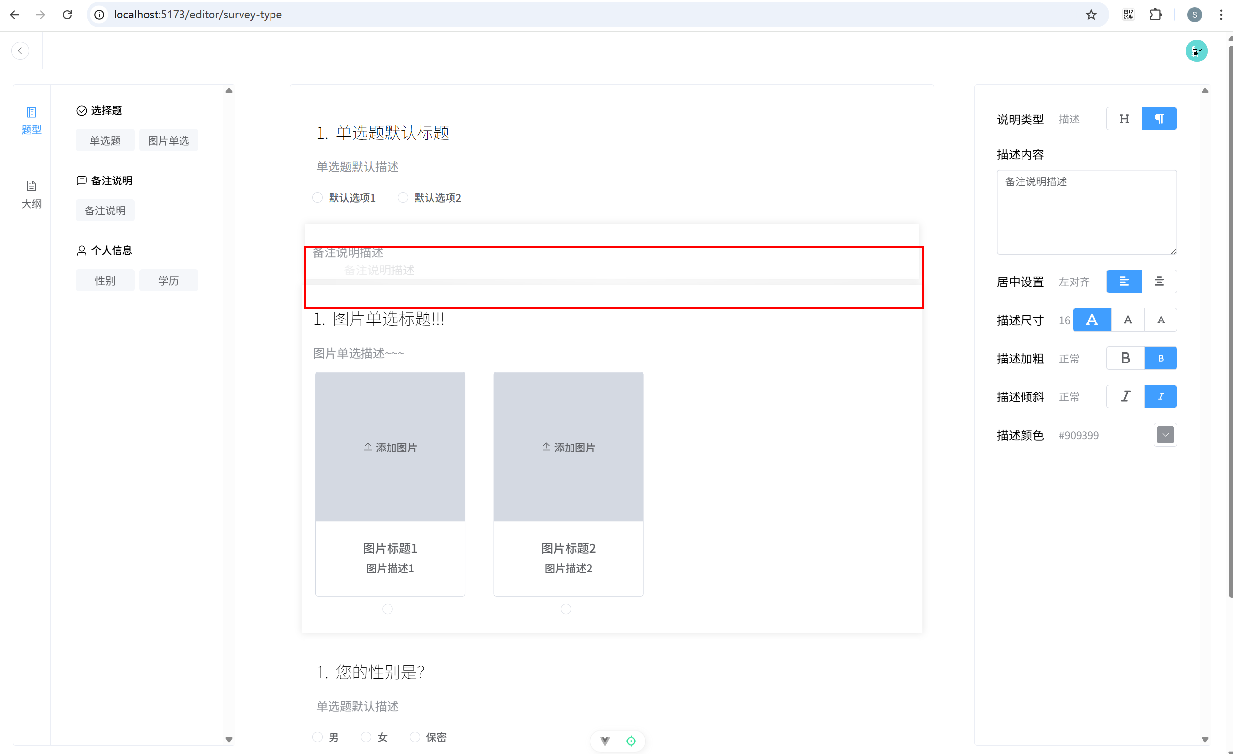Open the 描述颜色 color picker dropdown
This screenshot has height=754, width=1233.
tap(1165, 435)
